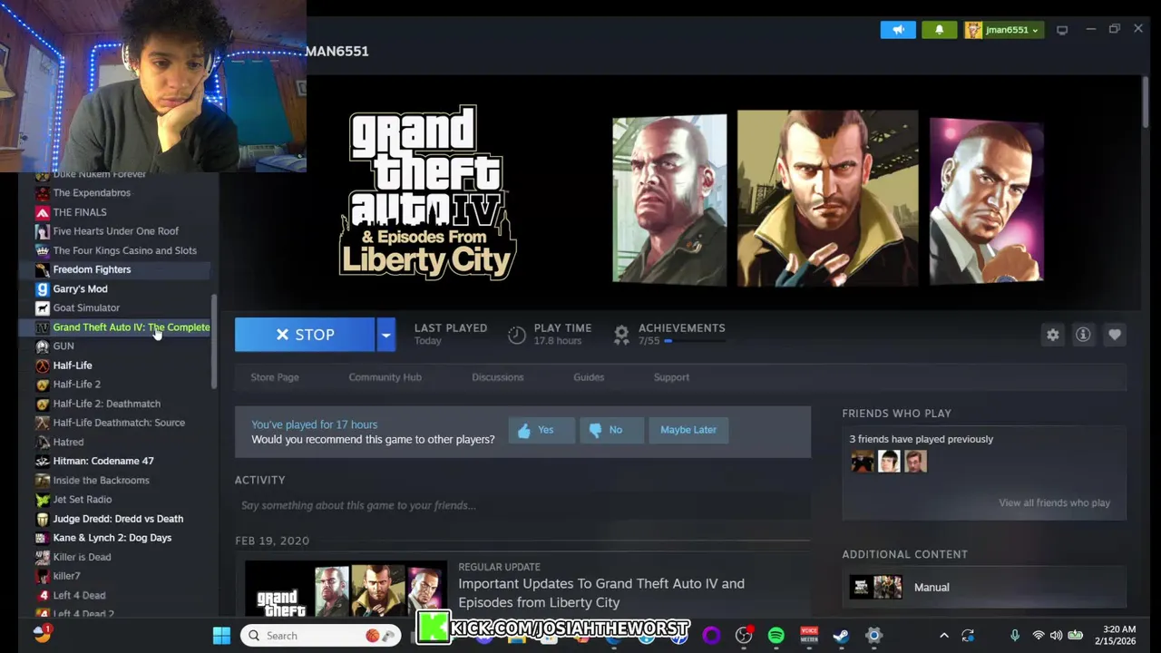Screen dimensions: 1161x653
Task: Show hidden system tray icons chevron
Action: (943, 636)
